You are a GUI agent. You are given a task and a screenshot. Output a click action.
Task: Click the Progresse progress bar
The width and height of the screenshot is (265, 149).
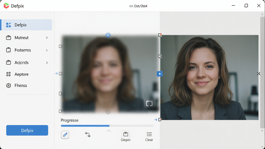107,126
